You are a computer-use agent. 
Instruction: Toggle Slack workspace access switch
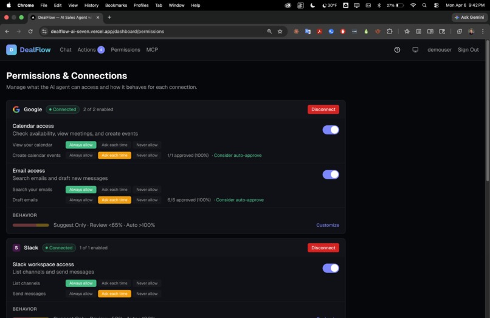click(x=331, y=268)
